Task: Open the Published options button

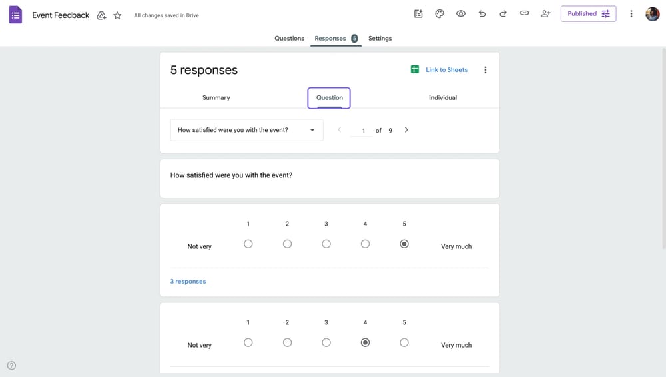Action: coord(588,13)
